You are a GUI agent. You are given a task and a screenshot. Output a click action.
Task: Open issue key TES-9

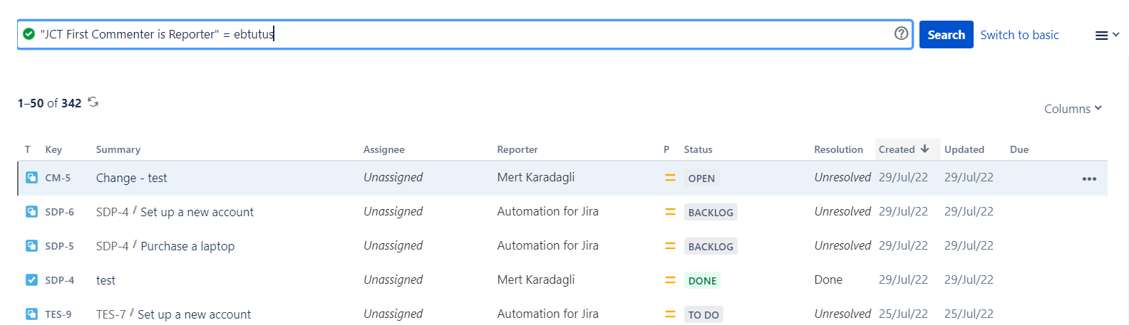(58, 314)
